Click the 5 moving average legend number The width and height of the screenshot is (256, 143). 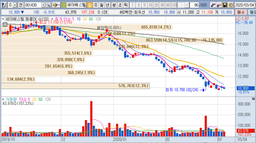coord(73,19)
